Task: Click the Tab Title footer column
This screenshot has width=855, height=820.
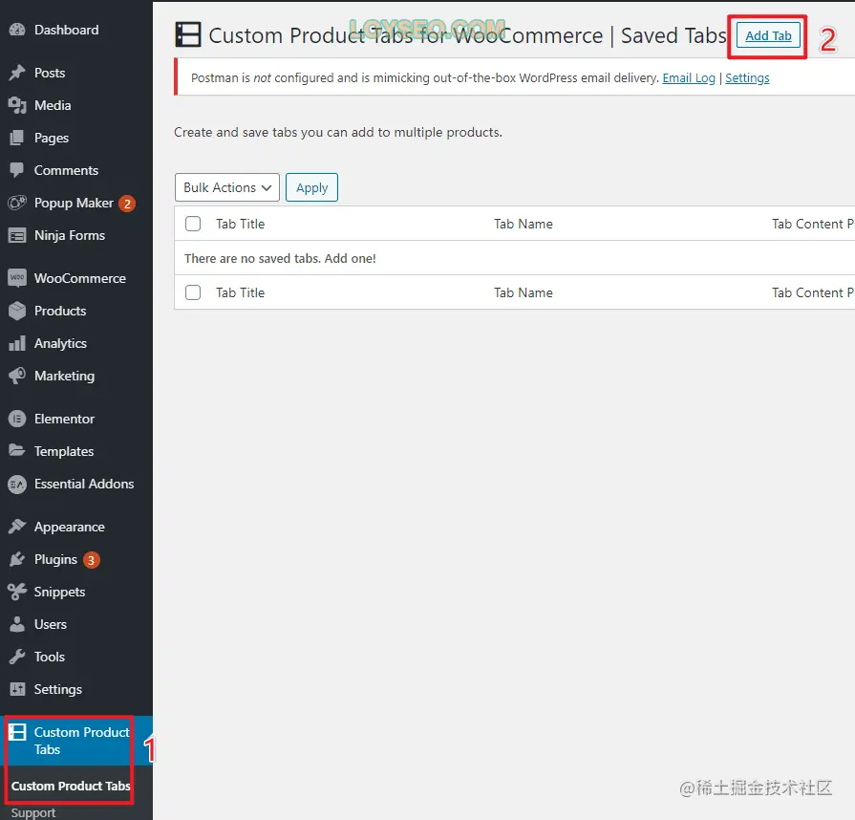Action: click(240, 292)
